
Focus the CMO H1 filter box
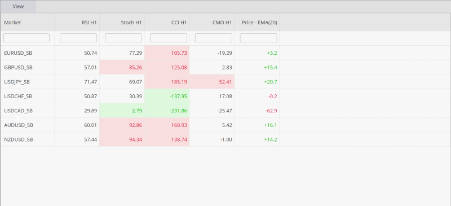pyautogui.click(x=214, y=38)
